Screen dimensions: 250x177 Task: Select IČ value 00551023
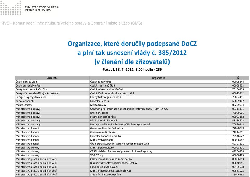(x=238, y=171)
